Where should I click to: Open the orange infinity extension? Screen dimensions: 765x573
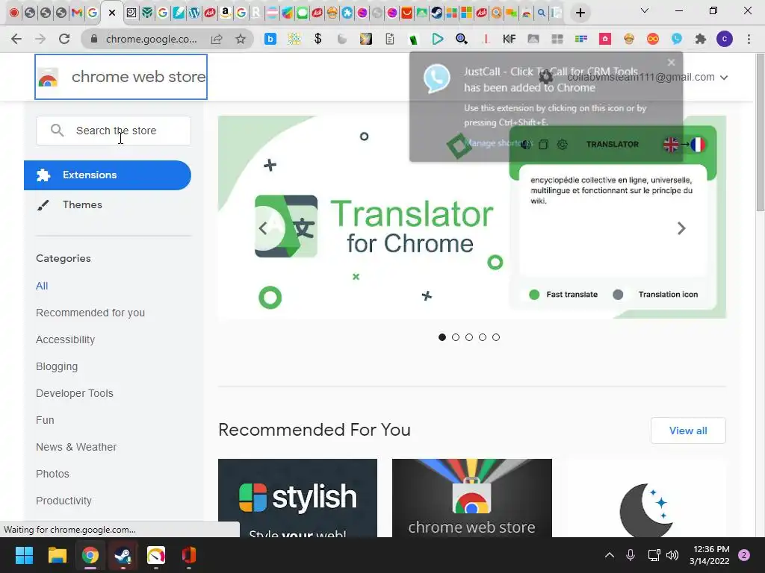point(653,39)
